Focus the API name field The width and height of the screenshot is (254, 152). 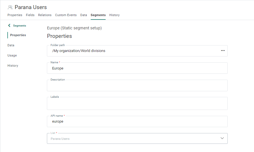click(137, 121)
